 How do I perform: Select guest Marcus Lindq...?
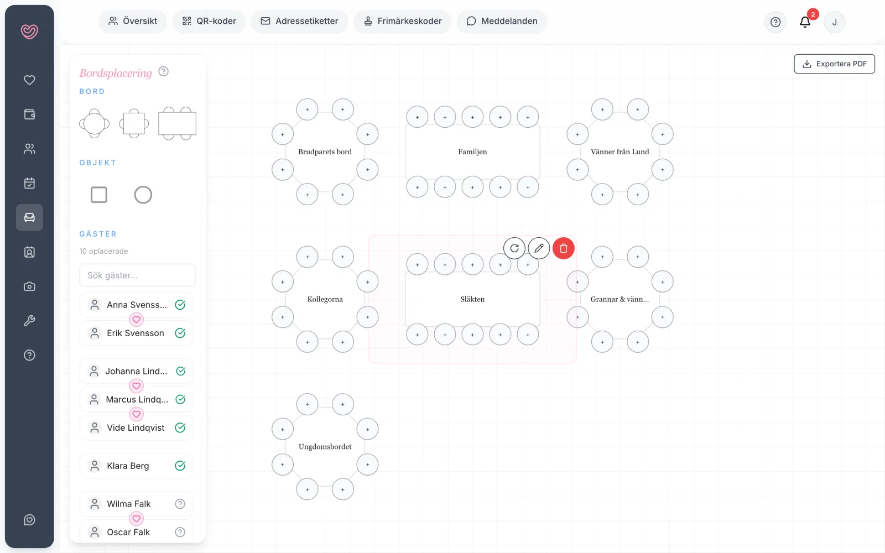pyautogui.click(x=137, y=399)
